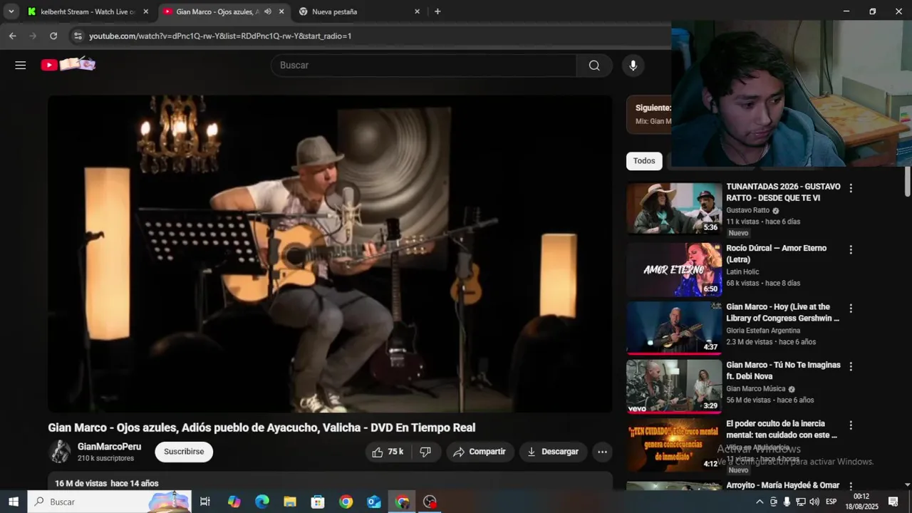Viewport: 912px width, 513px height.
Task: Open Tú No Te Imaginas vevo thumbnail
Action: coord(674,386)
